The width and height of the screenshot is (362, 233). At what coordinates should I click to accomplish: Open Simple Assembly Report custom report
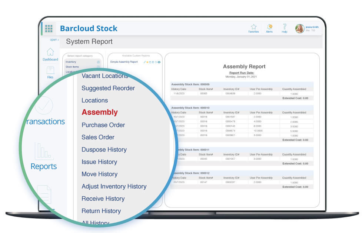(x=124, y=62)
